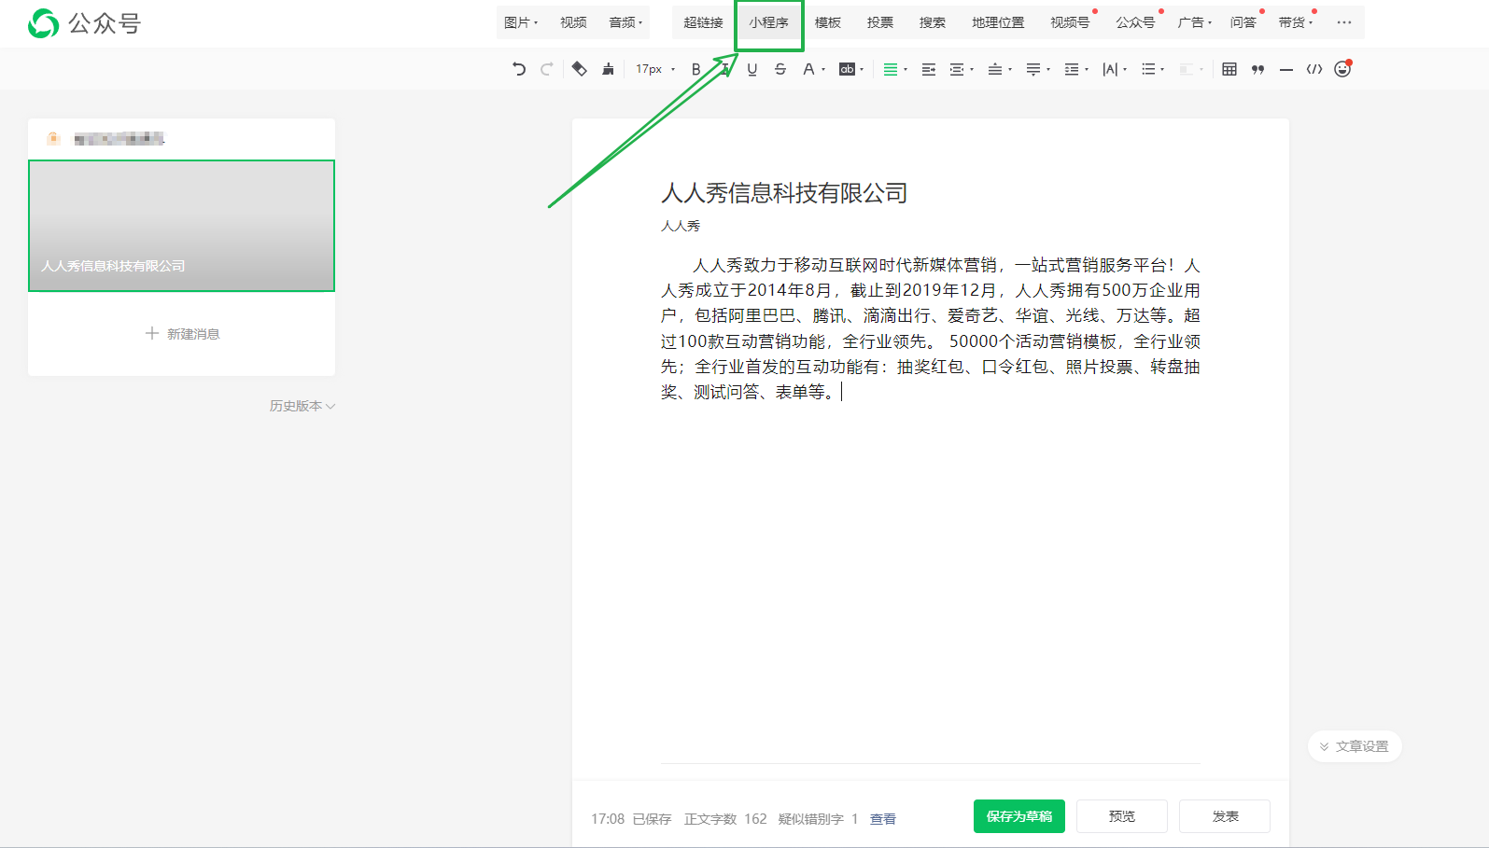Insert a 视频 video
The height and width of the screenshot is (848, 1489).
click(x=573, y=22)
